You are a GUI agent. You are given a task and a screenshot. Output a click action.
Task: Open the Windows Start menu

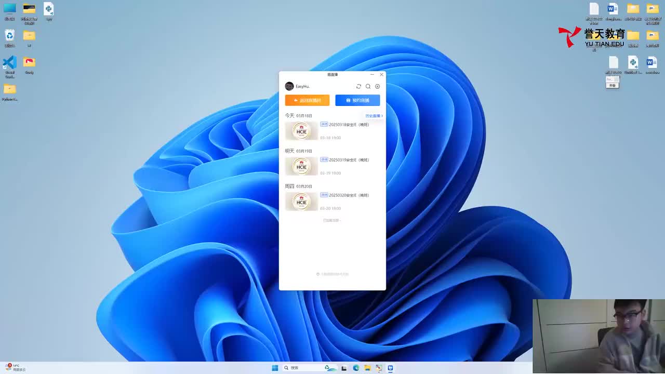click(x=275, y=368)
